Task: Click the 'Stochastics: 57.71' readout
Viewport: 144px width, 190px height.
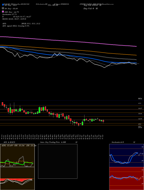Action: point(10,14)
